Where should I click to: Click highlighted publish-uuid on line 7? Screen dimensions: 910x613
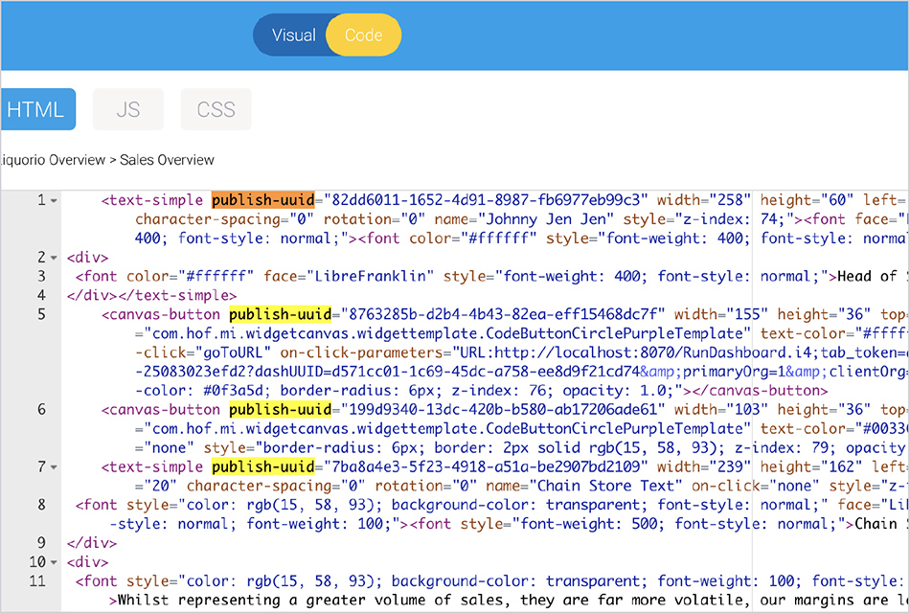(263, 467)
